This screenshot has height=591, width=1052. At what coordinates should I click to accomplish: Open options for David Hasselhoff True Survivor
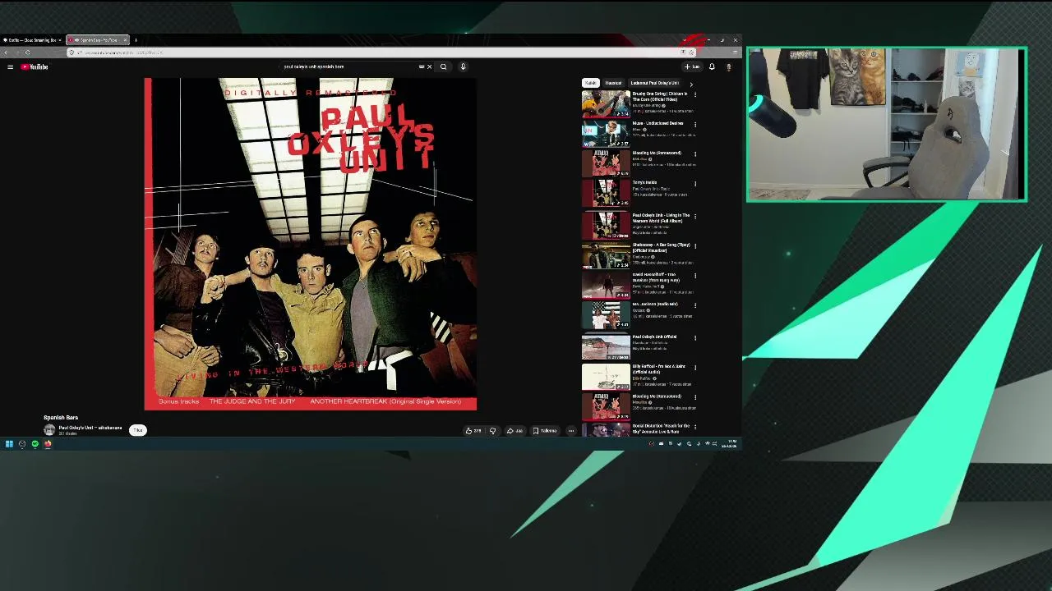[x=695, y=276]
